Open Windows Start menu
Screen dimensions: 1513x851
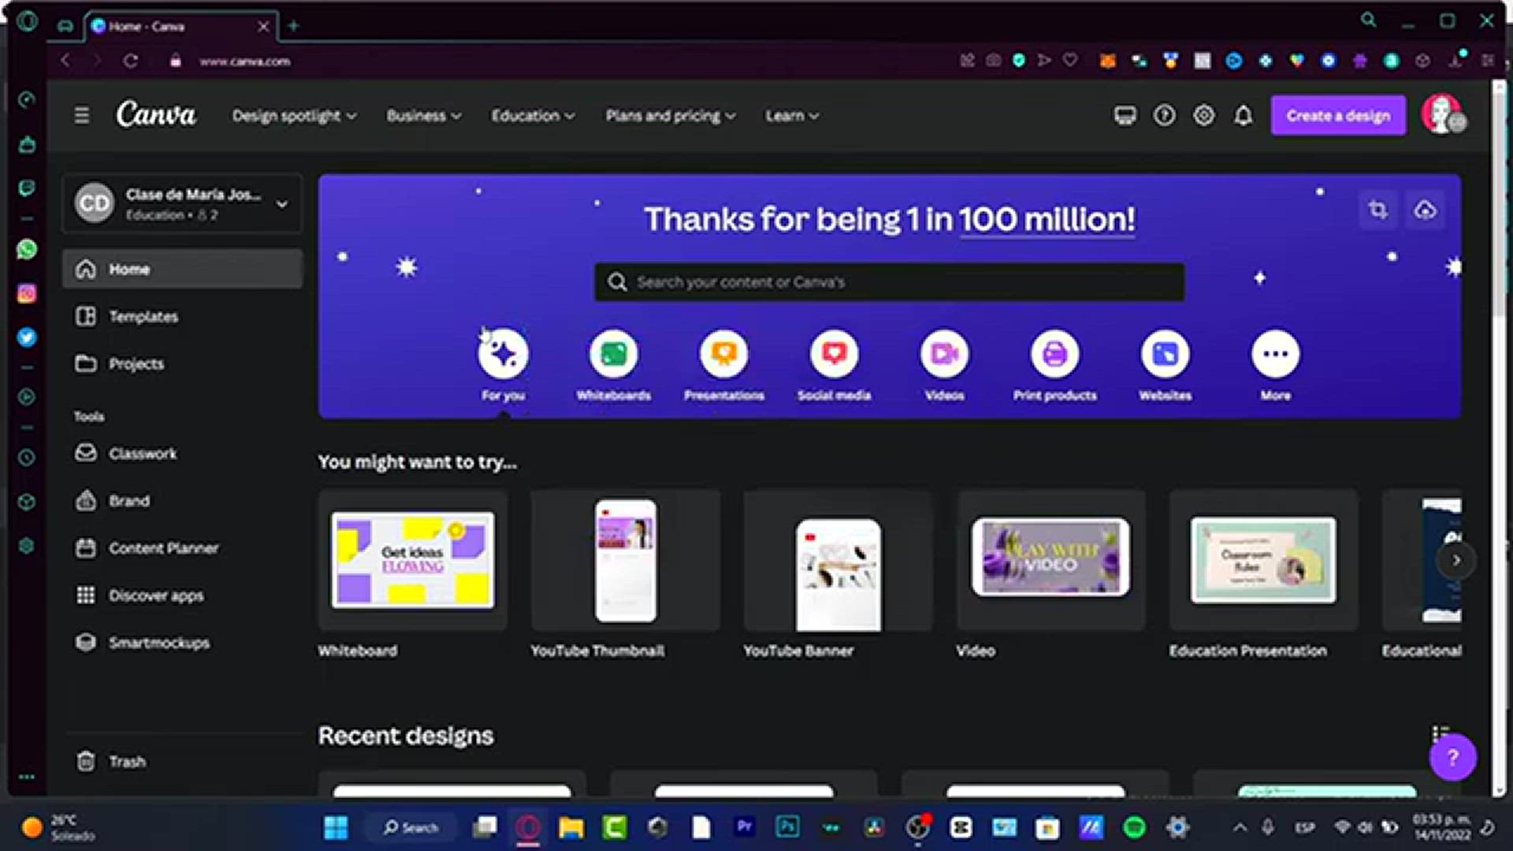336,827
